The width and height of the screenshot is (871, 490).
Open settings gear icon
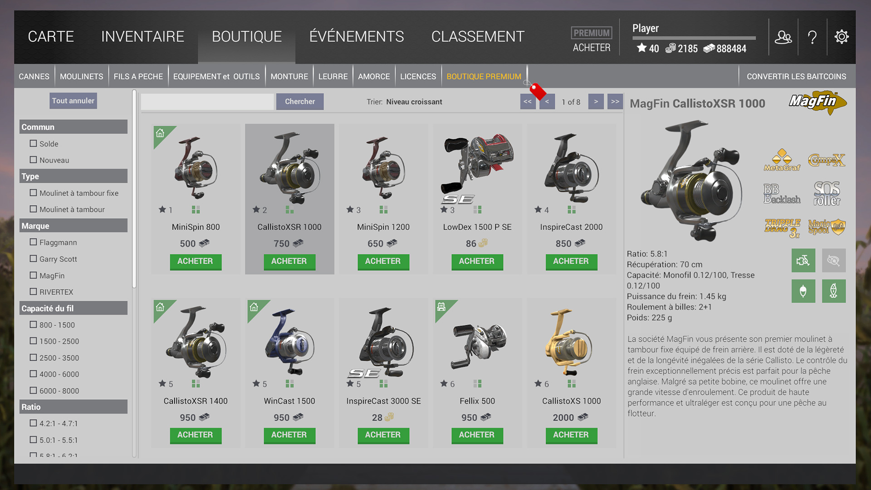[842, 37]
